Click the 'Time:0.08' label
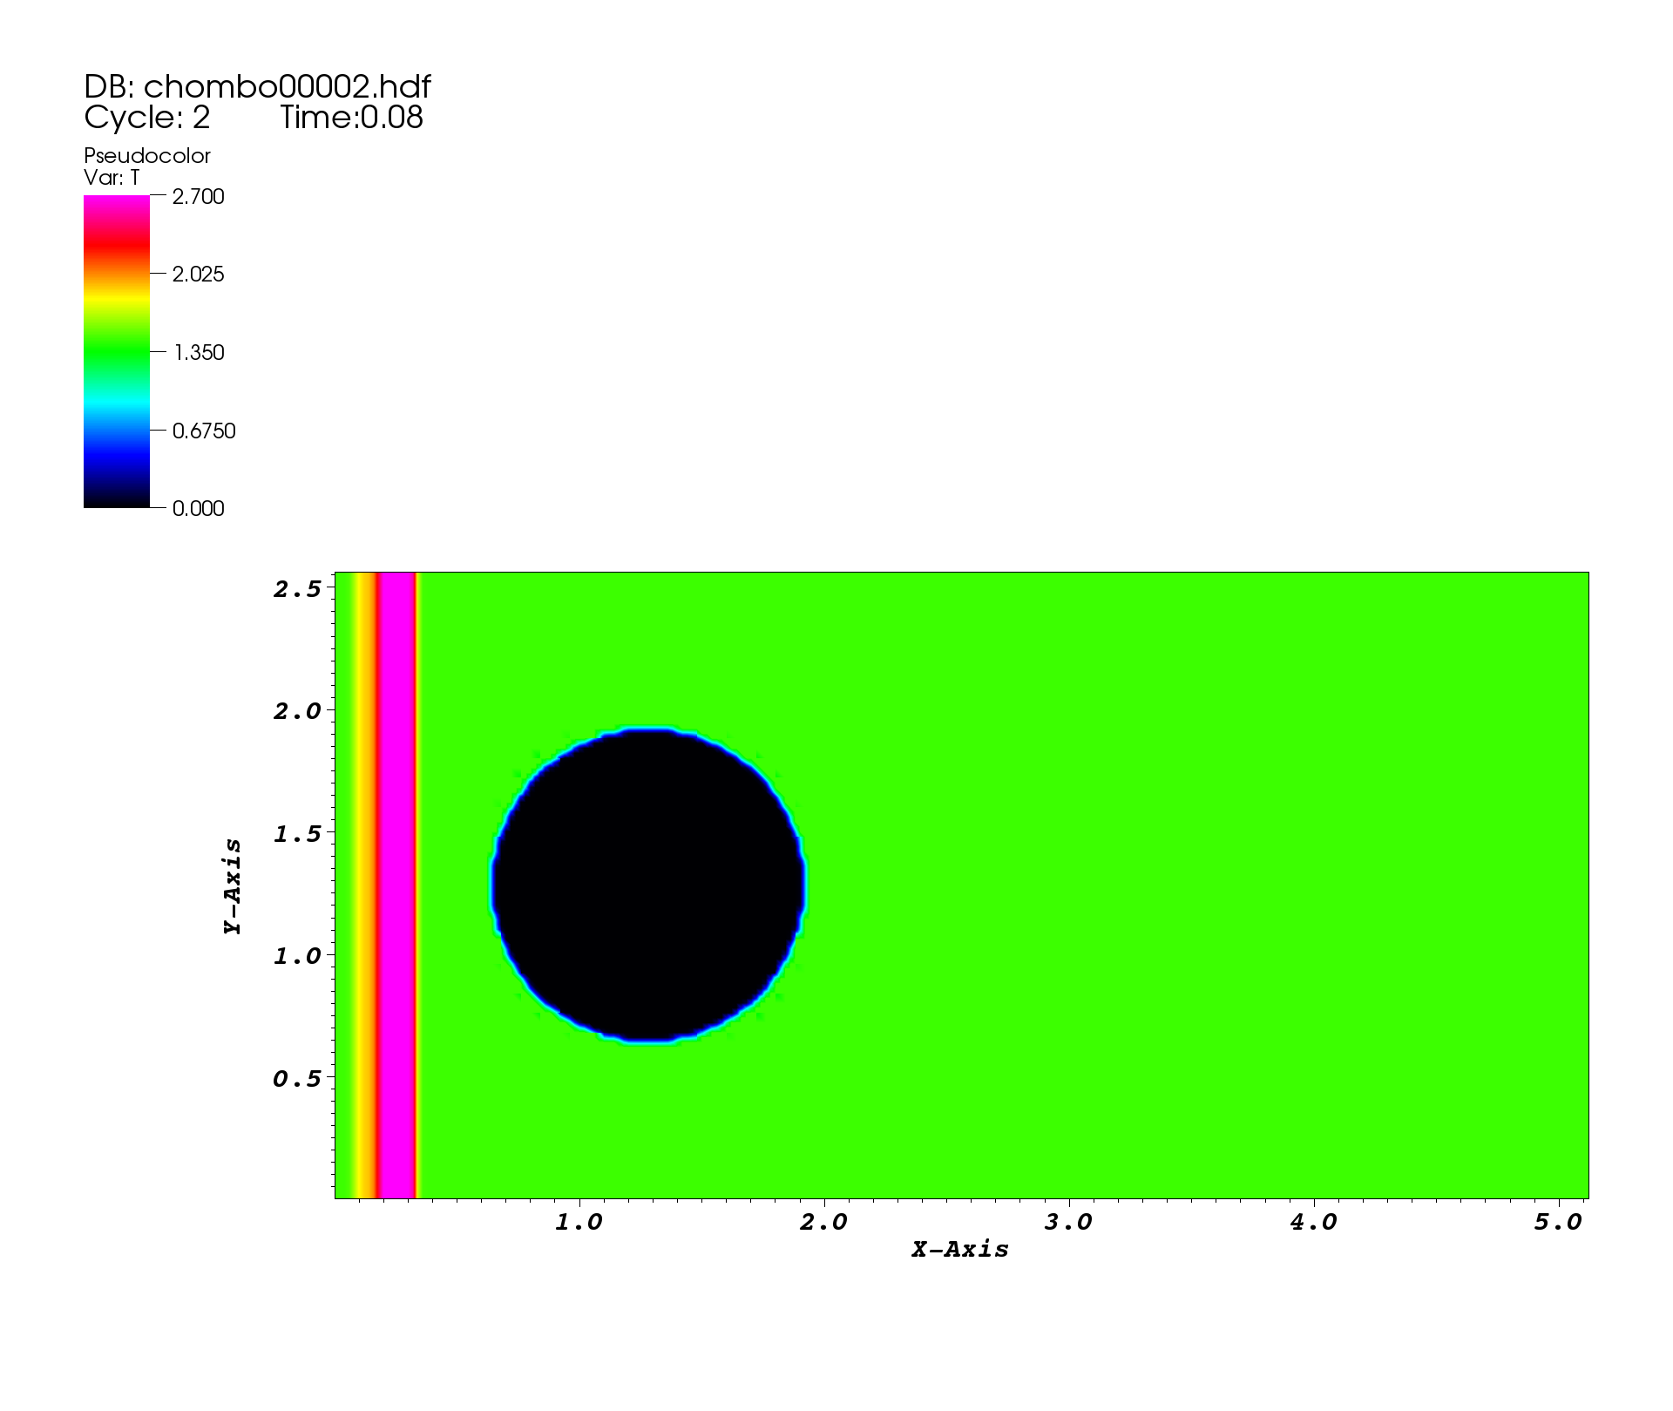 click(351, 118)
